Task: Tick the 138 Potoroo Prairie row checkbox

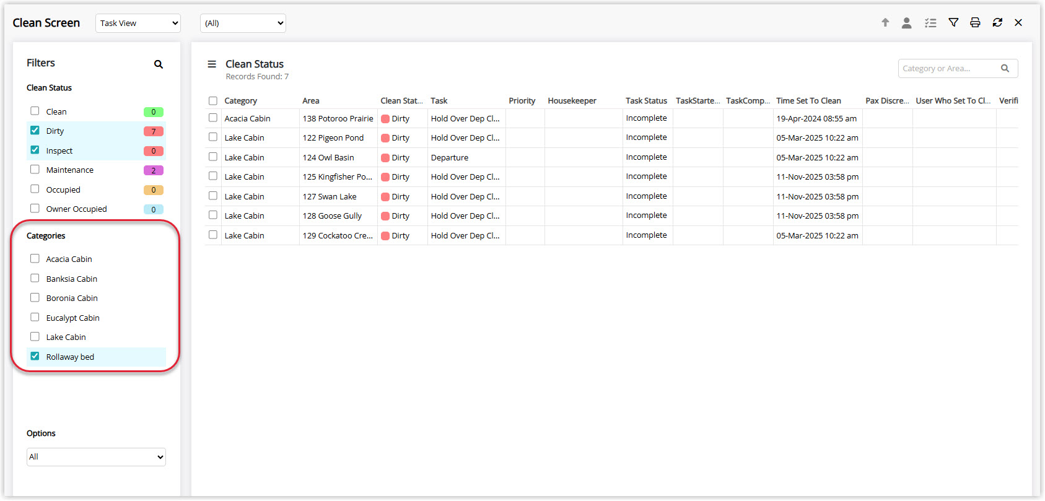Action: point(213,118)
